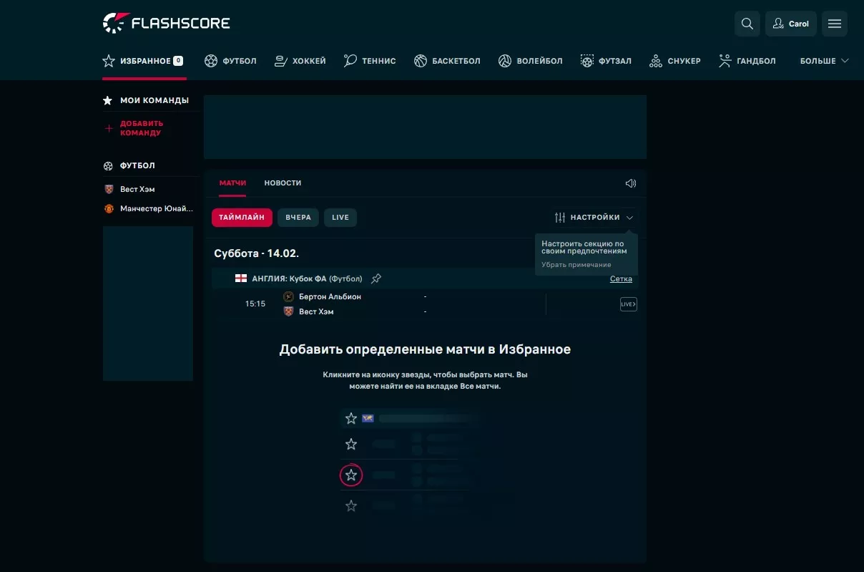The width and height of the screenshot is (864, 572).
Task: Switch to the НОВОСТИ tab
Action: [x=283, y=183]
